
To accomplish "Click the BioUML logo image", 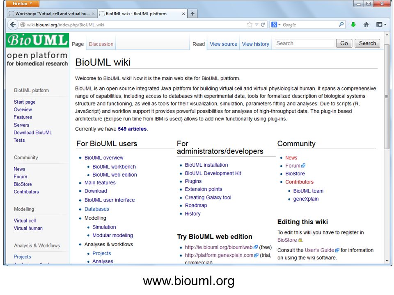I will (37, 40).
